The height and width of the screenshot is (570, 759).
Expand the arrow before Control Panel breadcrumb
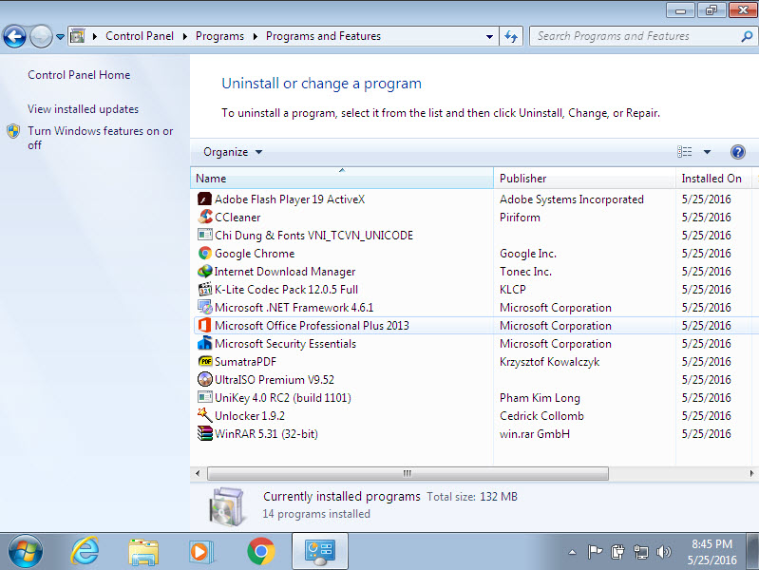click(95, 36)
